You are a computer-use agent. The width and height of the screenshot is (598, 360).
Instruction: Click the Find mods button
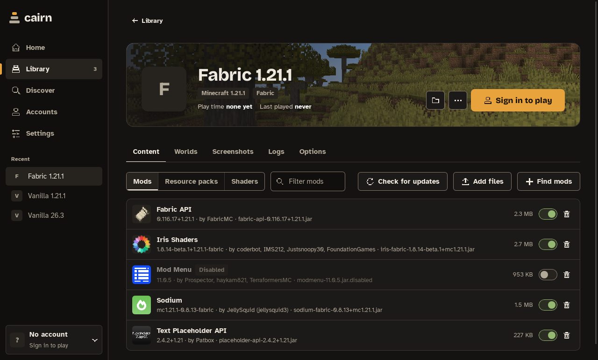click(x=548, y=181)
